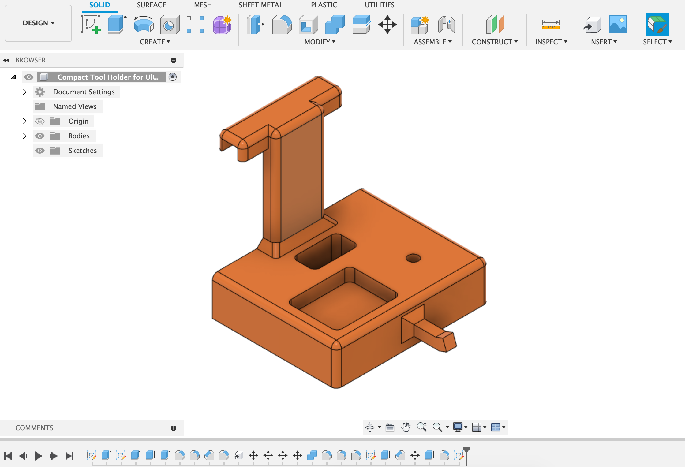
Task: Click the Fillet tool icon
Action: click(282, 24)
